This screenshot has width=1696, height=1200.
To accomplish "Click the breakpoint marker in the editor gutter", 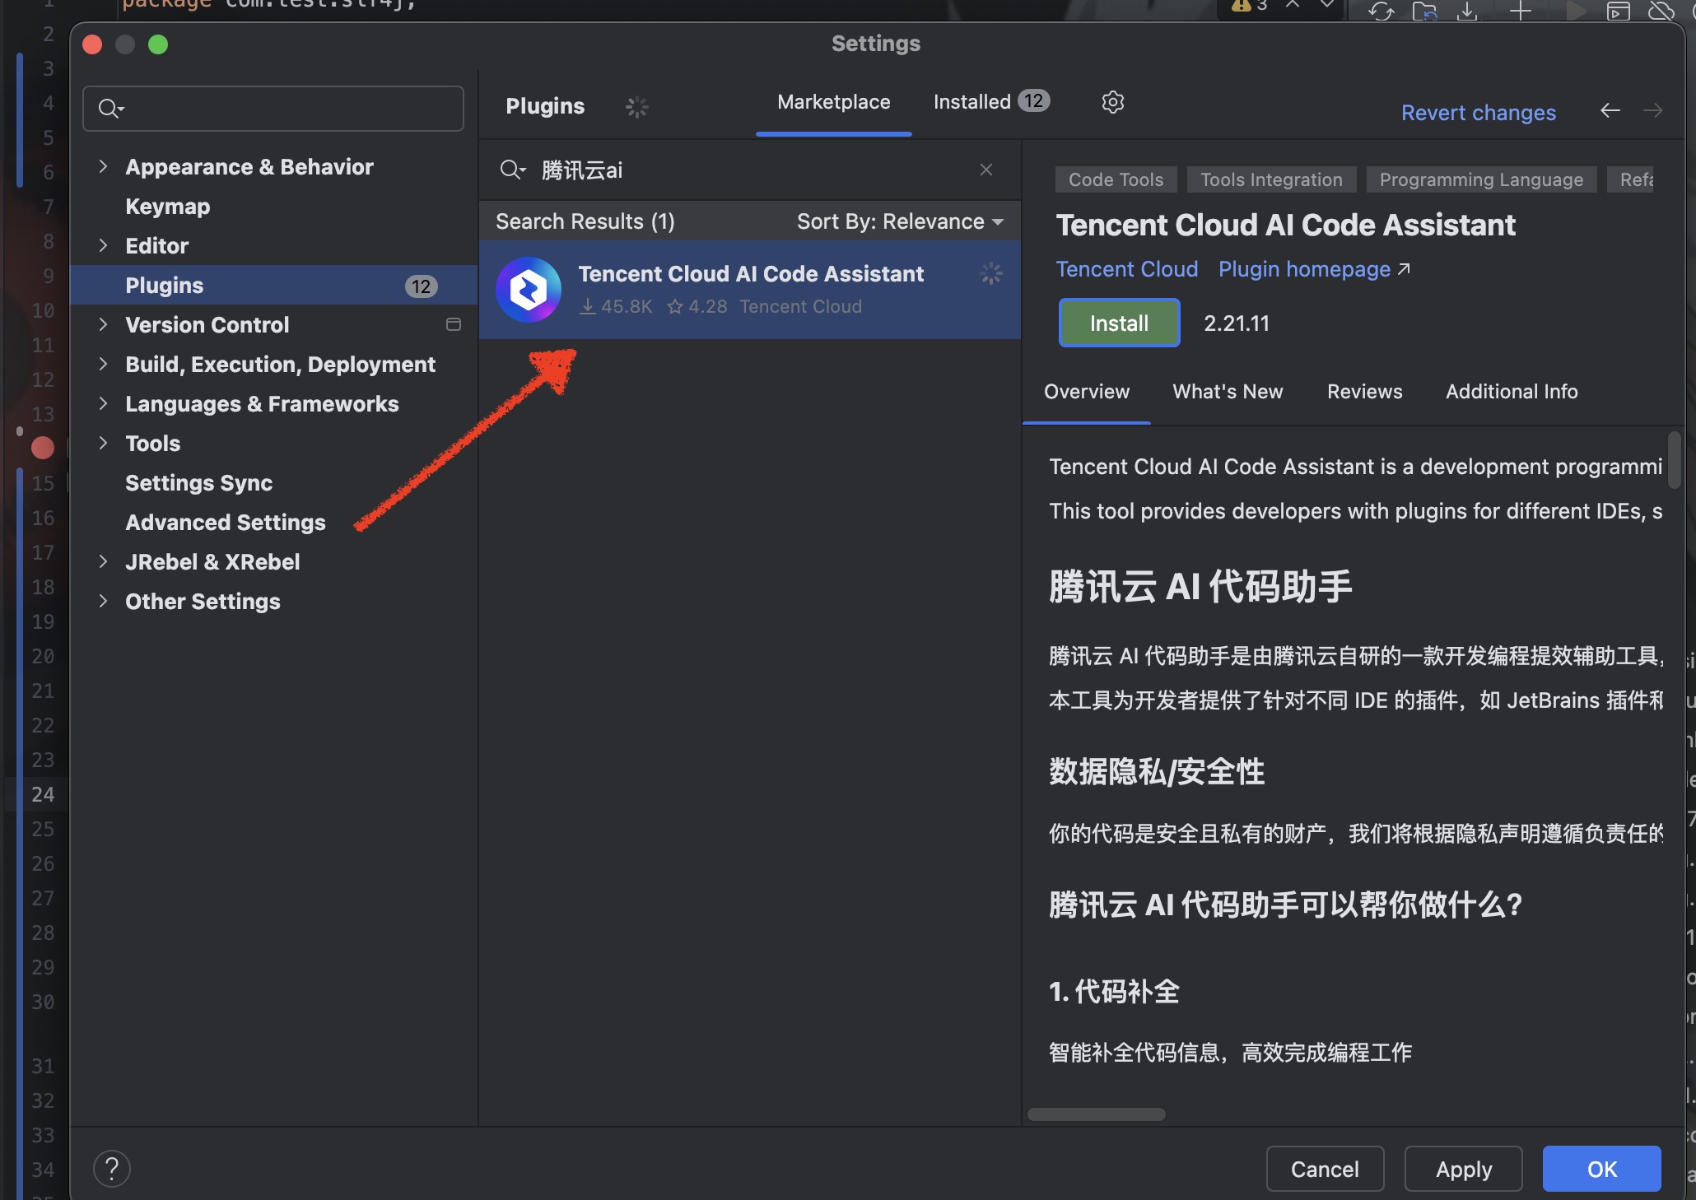I will tap(43, 448).
